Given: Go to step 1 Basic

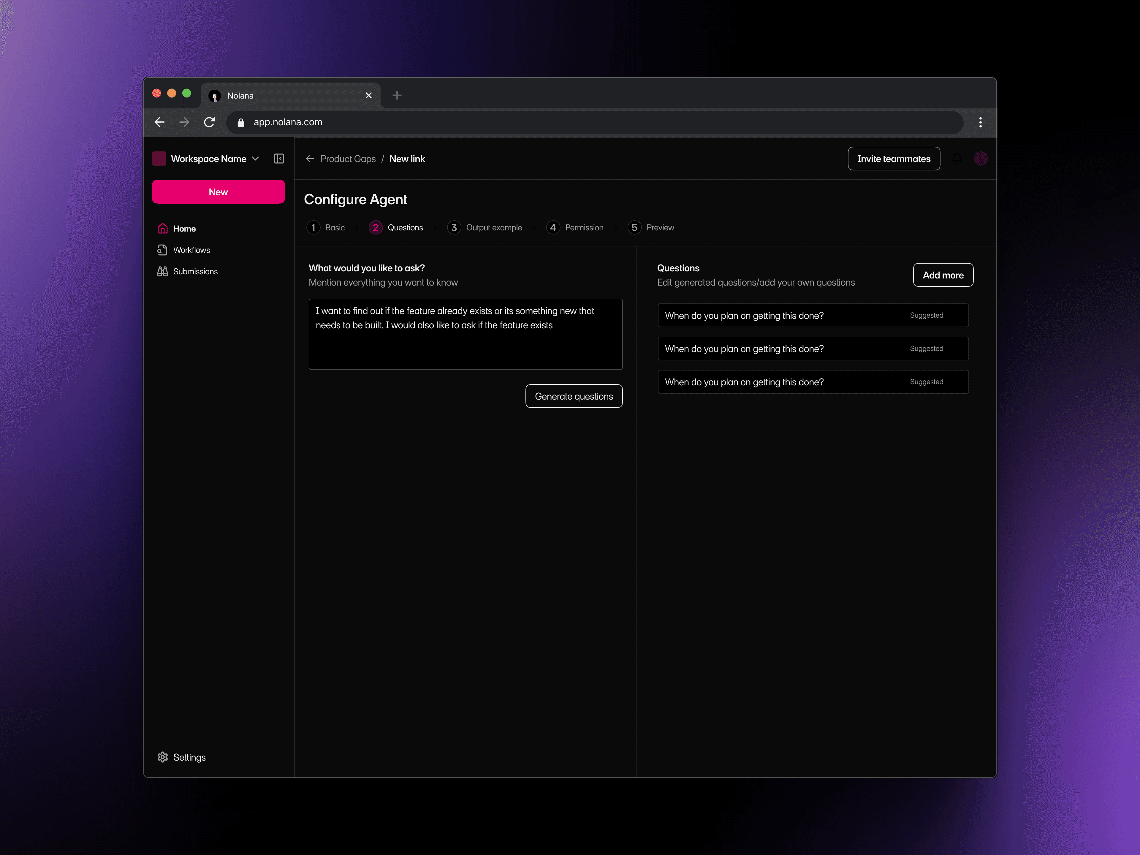Looking at the screenshot, I should (326, 227).
